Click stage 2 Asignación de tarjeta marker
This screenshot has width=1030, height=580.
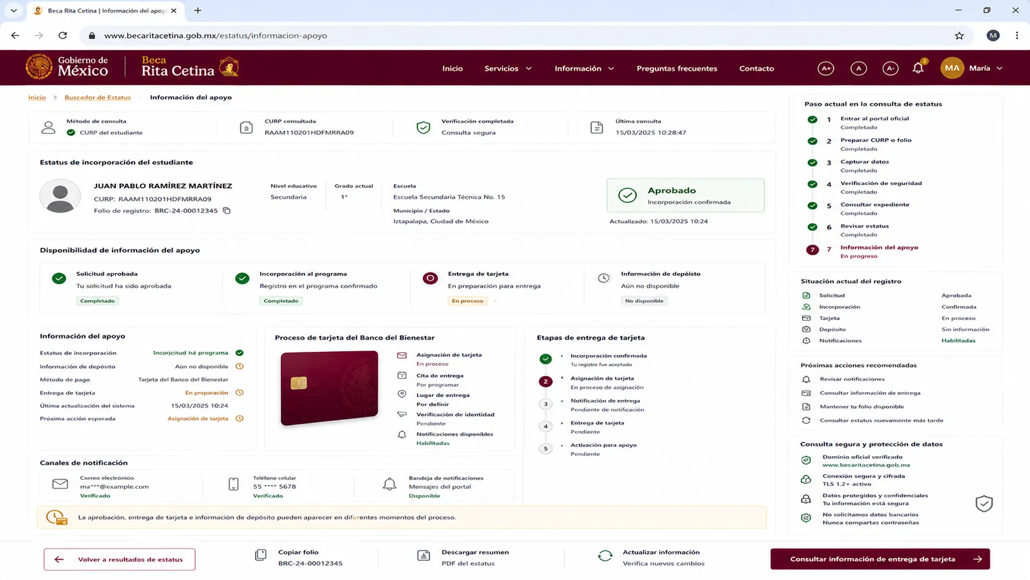[545, 382]
